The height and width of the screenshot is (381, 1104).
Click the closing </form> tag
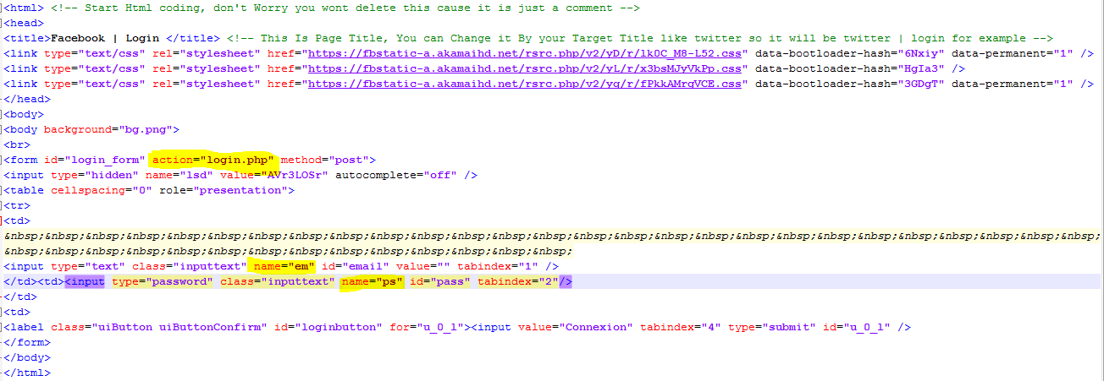[x=27, y=342]
